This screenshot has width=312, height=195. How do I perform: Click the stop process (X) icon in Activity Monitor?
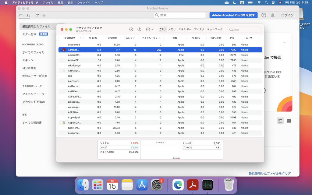(131, 29)
